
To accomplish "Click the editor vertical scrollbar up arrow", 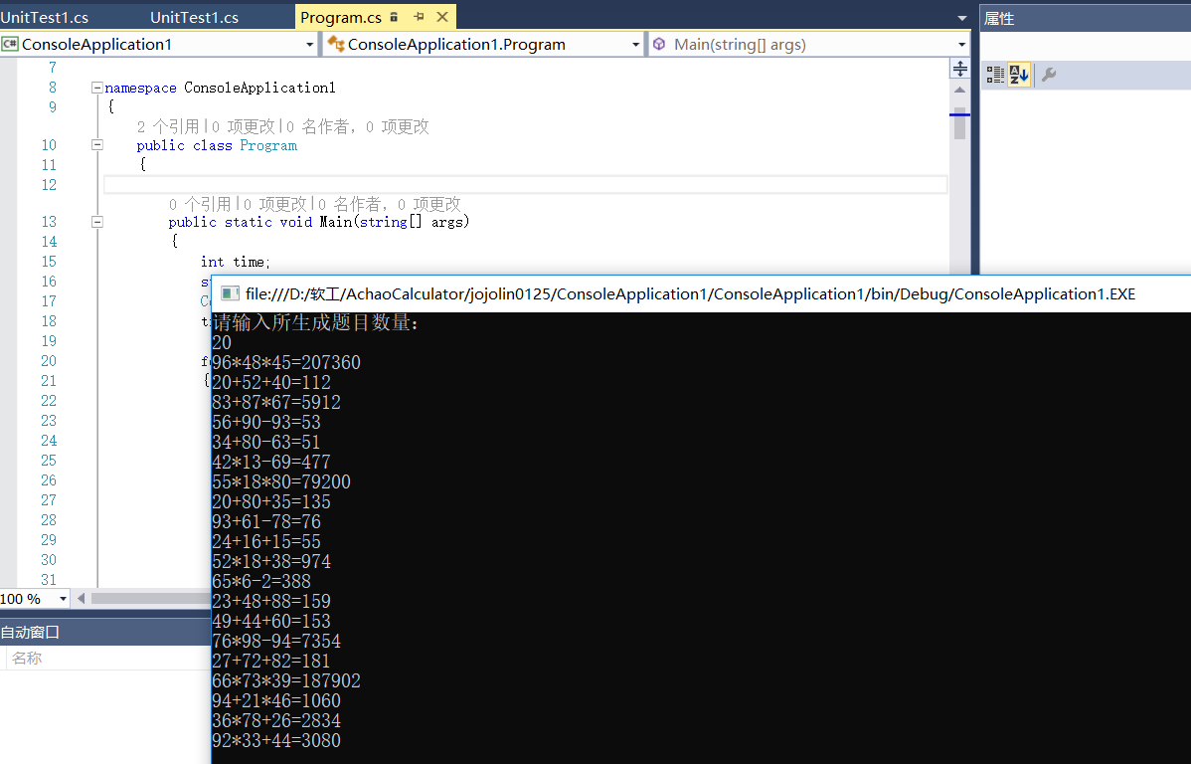I will [960, 90].
